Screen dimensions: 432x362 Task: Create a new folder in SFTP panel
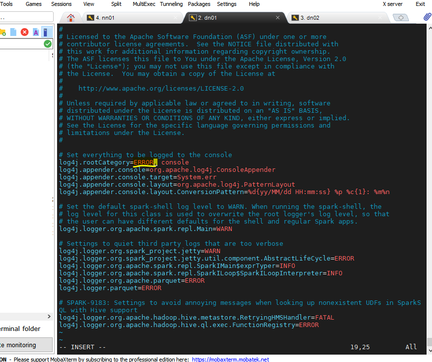tap(3, 32)
